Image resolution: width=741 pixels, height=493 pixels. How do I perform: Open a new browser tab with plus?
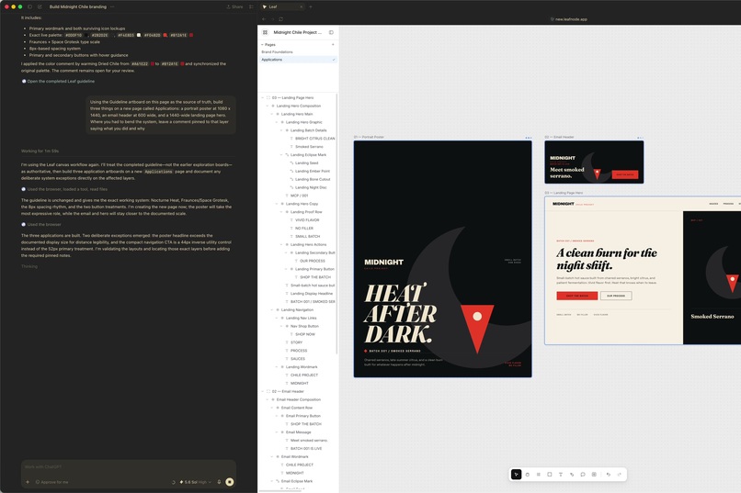point(311,6)
